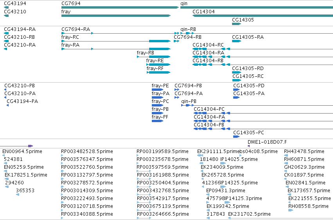The image size is (333, 220).
Task: Click transcript qin-RB label
Action: [188, 29]
